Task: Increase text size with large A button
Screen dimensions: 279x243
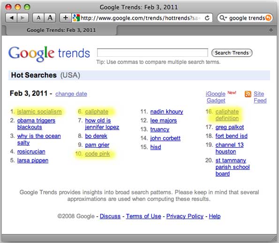Action: (x=50, y=18)
